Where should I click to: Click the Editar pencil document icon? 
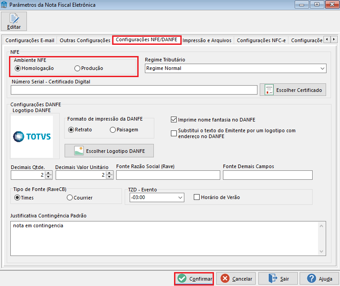tap(14, 18)
